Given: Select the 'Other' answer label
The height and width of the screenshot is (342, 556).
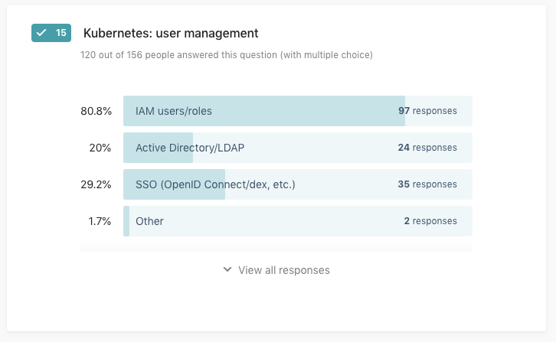Looking at the screenshot, I should click(149, 221).
